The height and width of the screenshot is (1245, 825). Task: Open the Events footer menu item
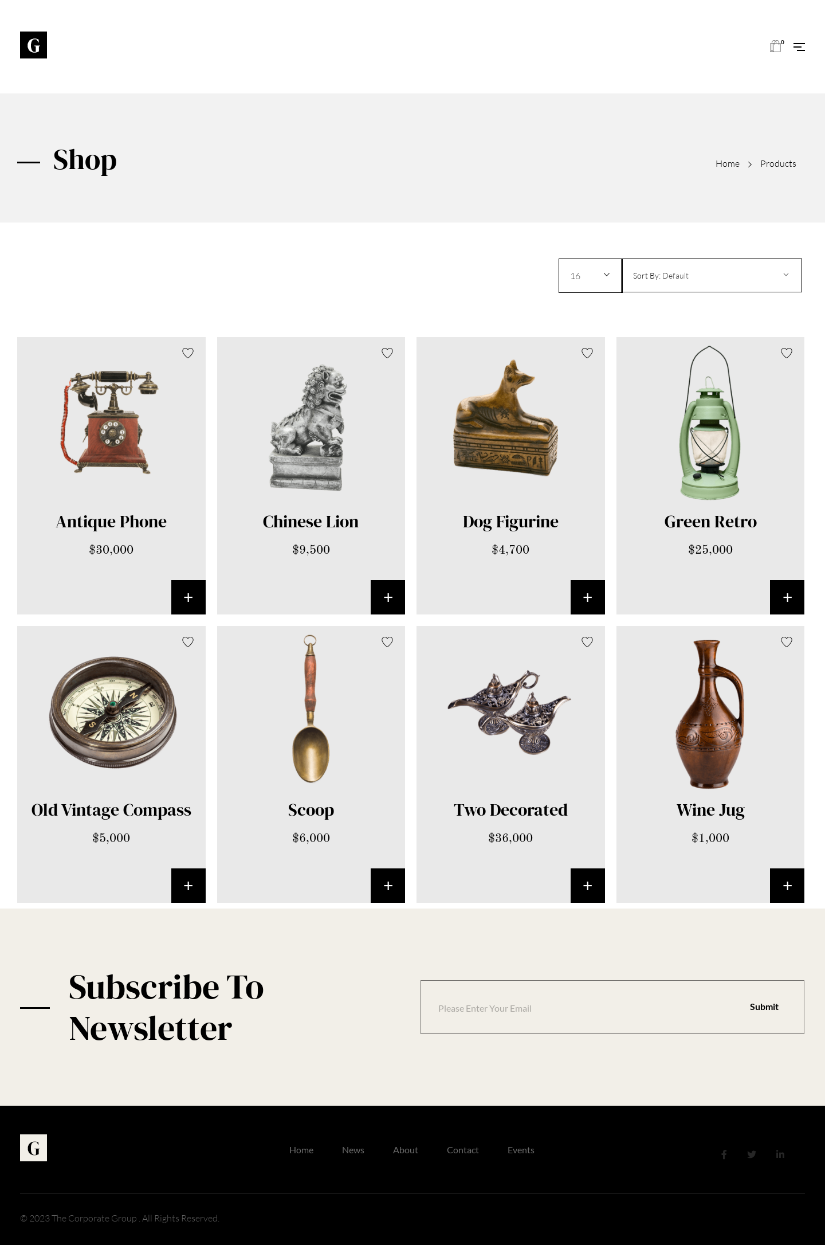tap(521, 1150)
